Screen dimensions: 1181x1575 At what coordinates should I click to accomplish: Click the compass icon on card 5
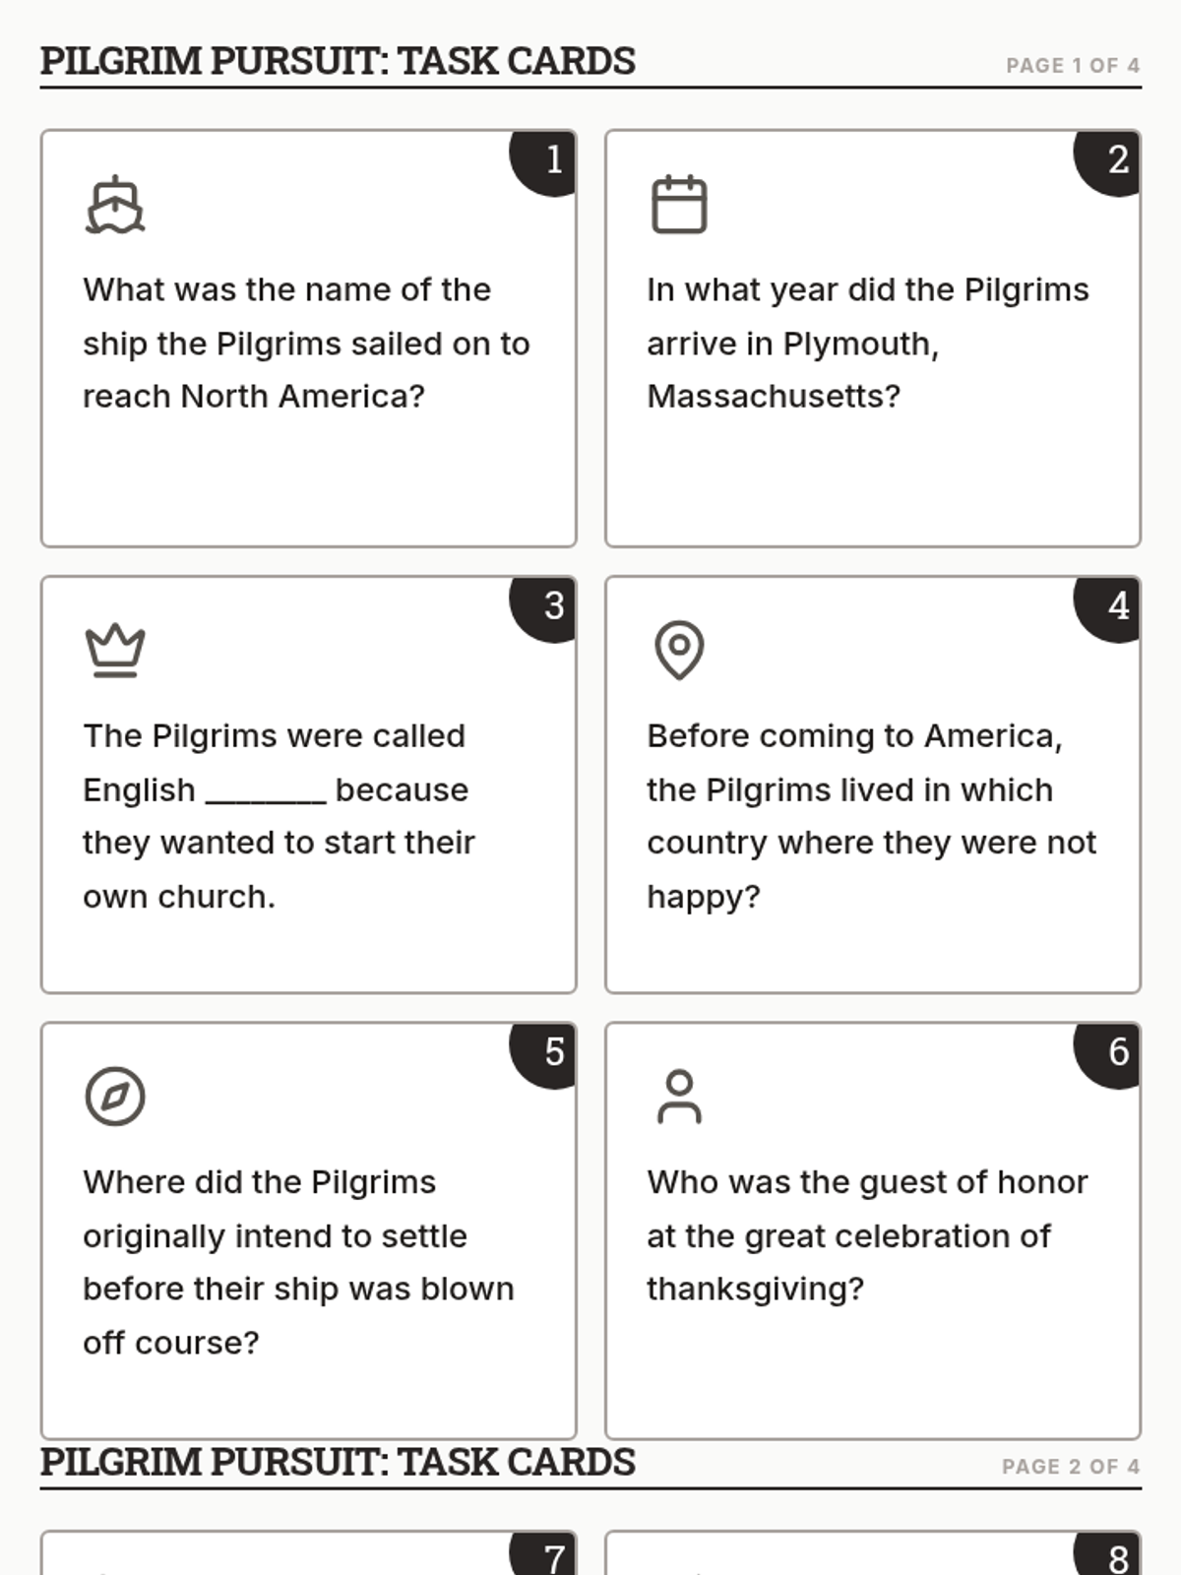coord(115,1097)
